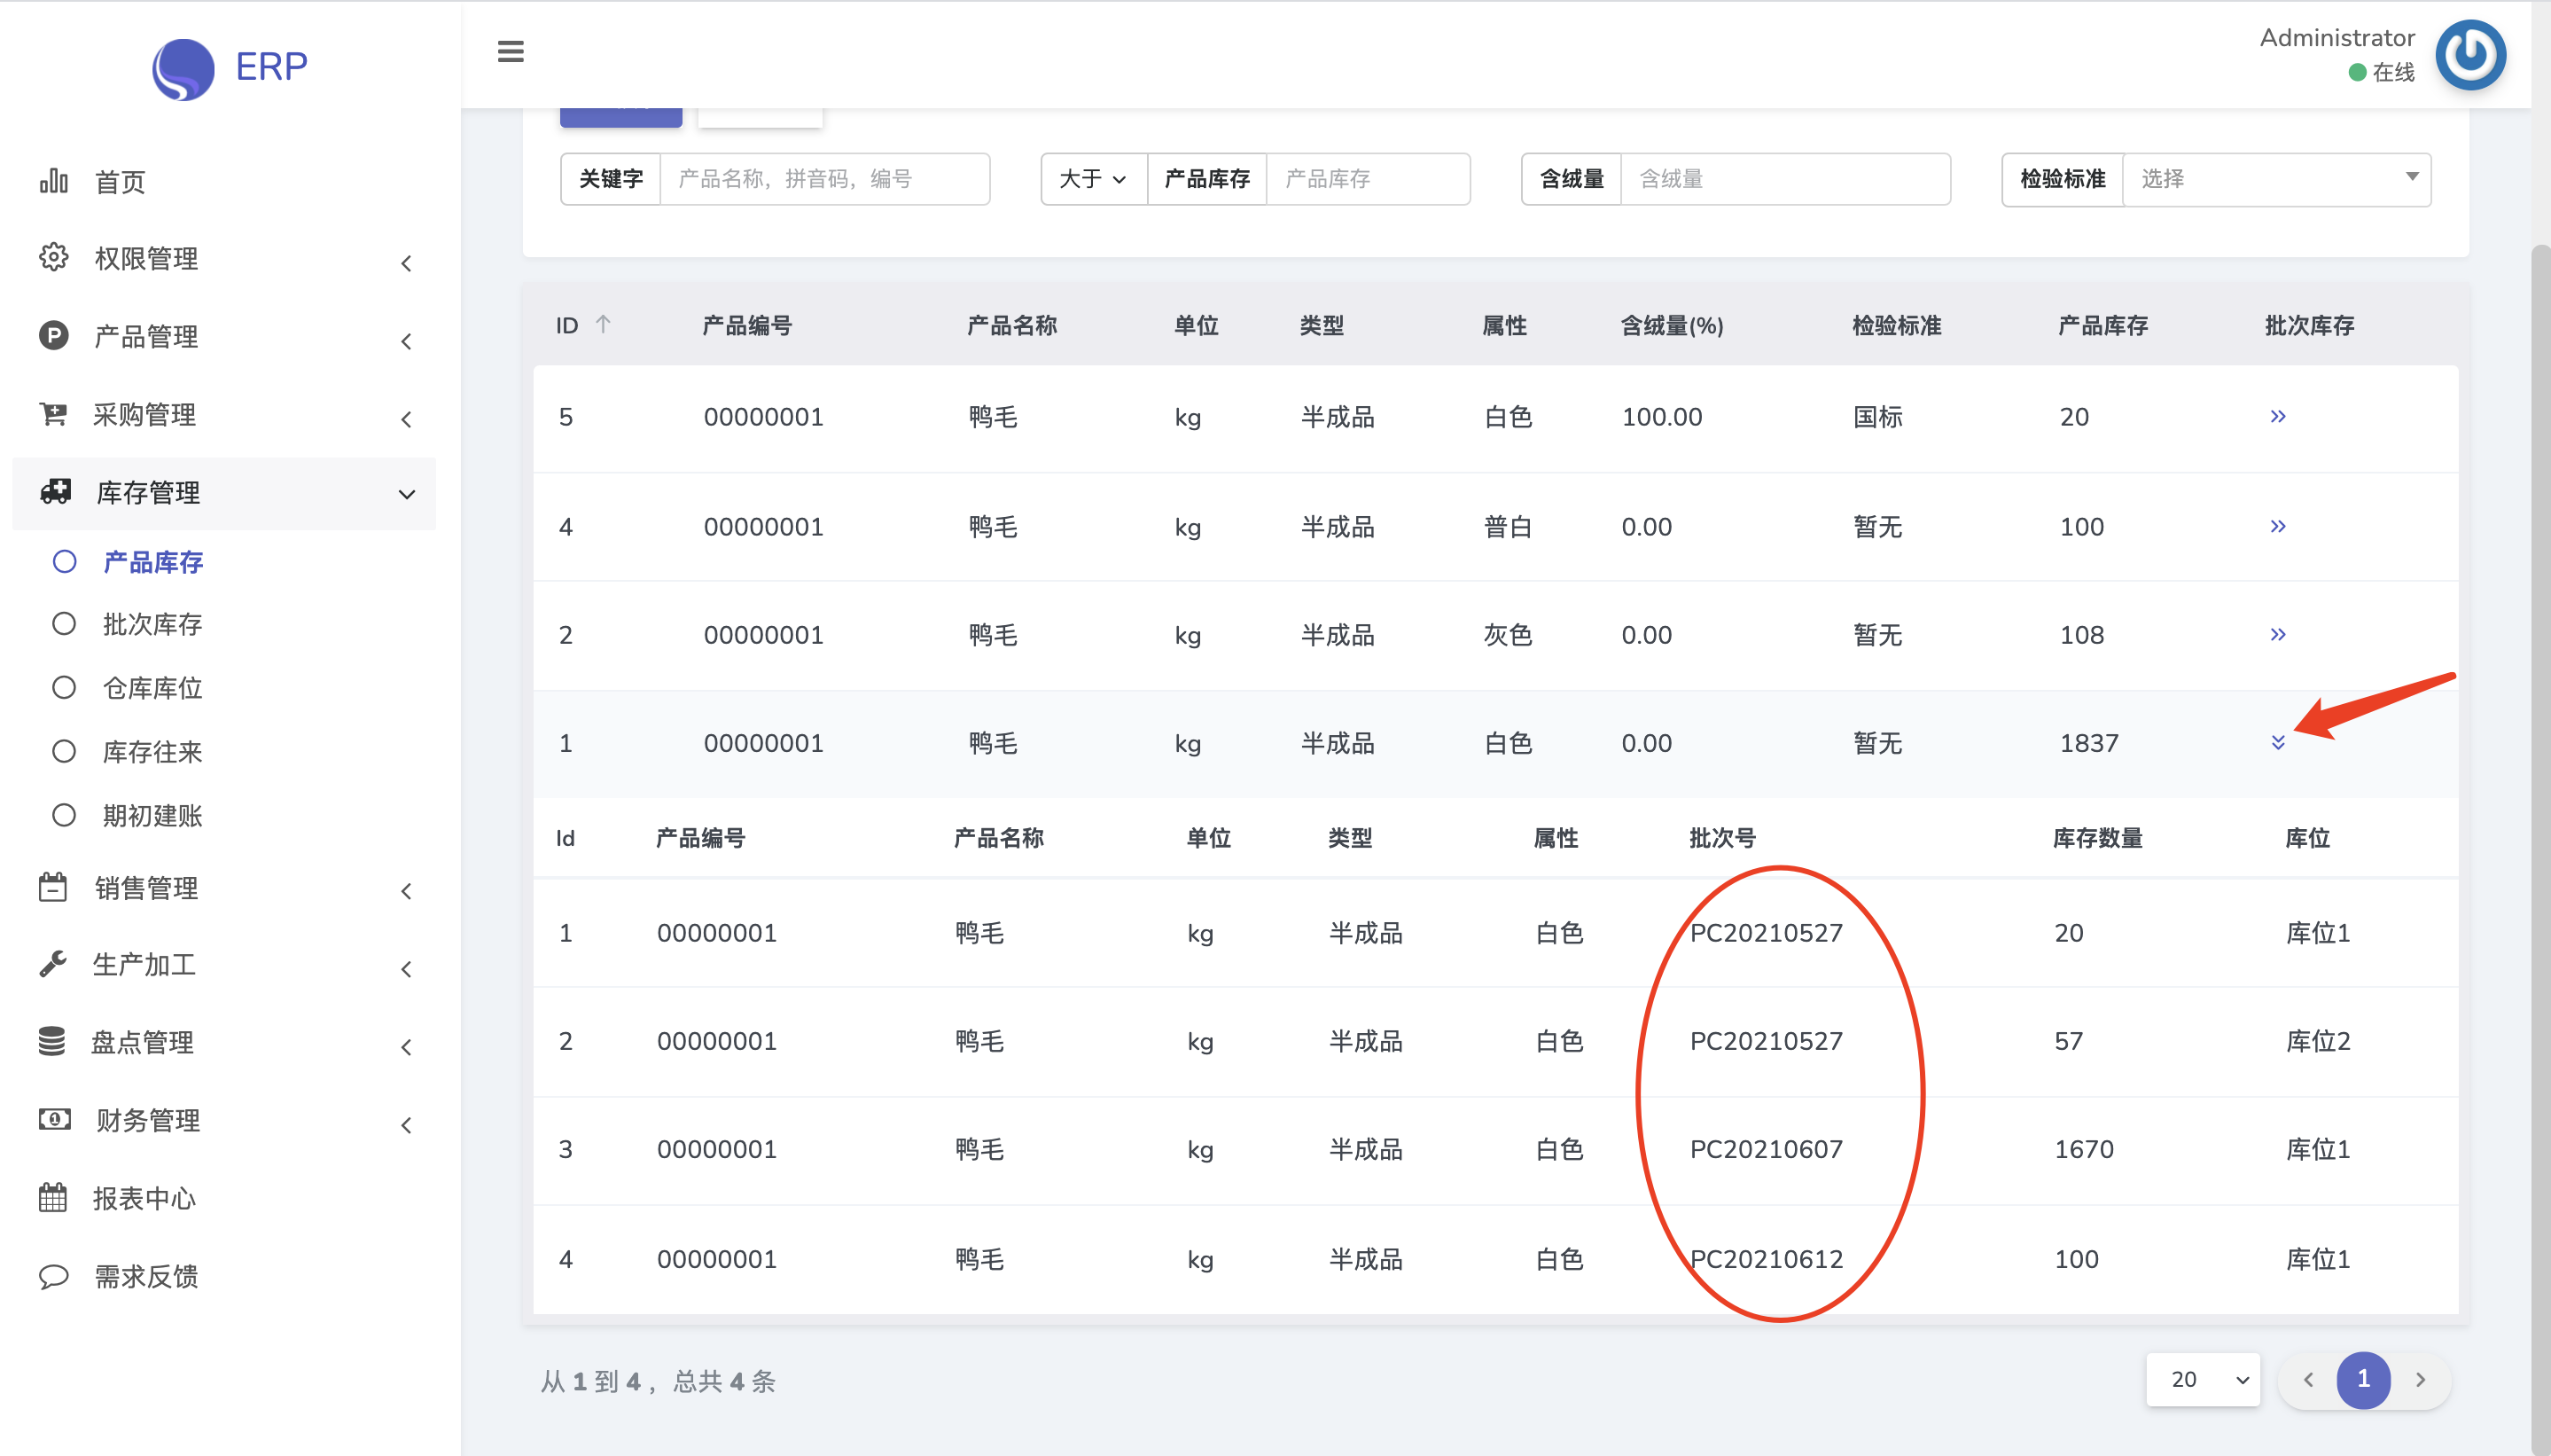Open the 报表中心 menu item
Screen dimensions: 2551x1456
coord(145,1198)
